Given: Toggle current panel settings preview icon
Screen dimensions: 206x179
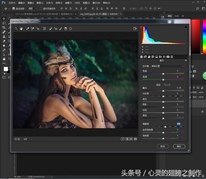Looking at the screenshot, I should tap(136, 139).
